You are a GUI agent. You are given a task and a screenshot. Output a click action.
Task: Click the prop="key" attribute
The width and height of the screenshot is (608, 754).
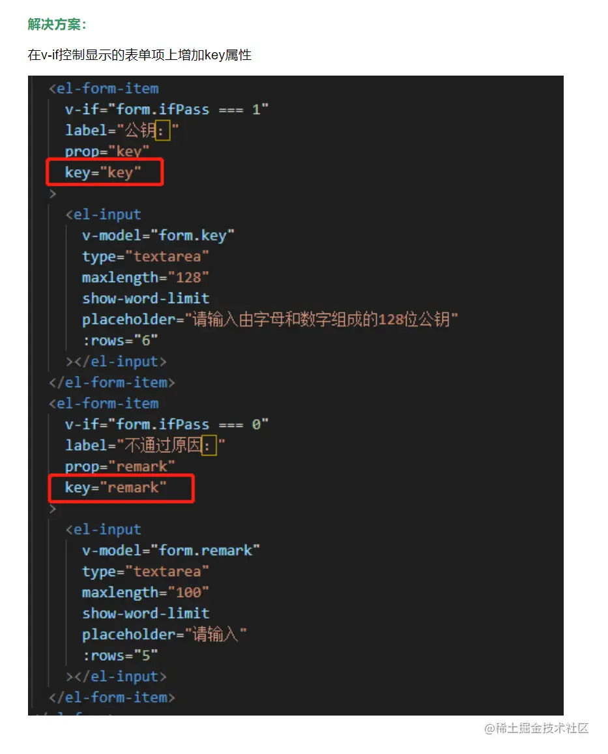[108, 151]
